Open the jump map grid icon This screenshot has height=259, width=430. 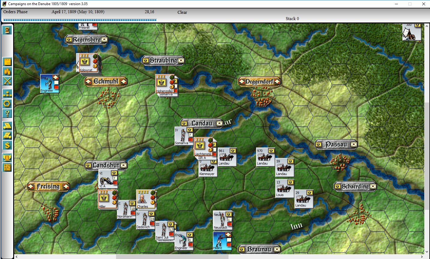tap(7, 167)
